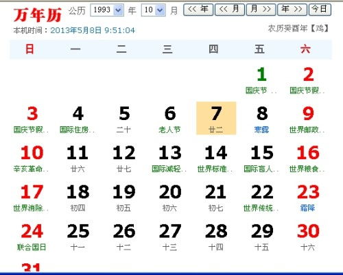Select October 10, 辛亥革命 day
The image size is (343, 275).
click(x=32, y=159)
